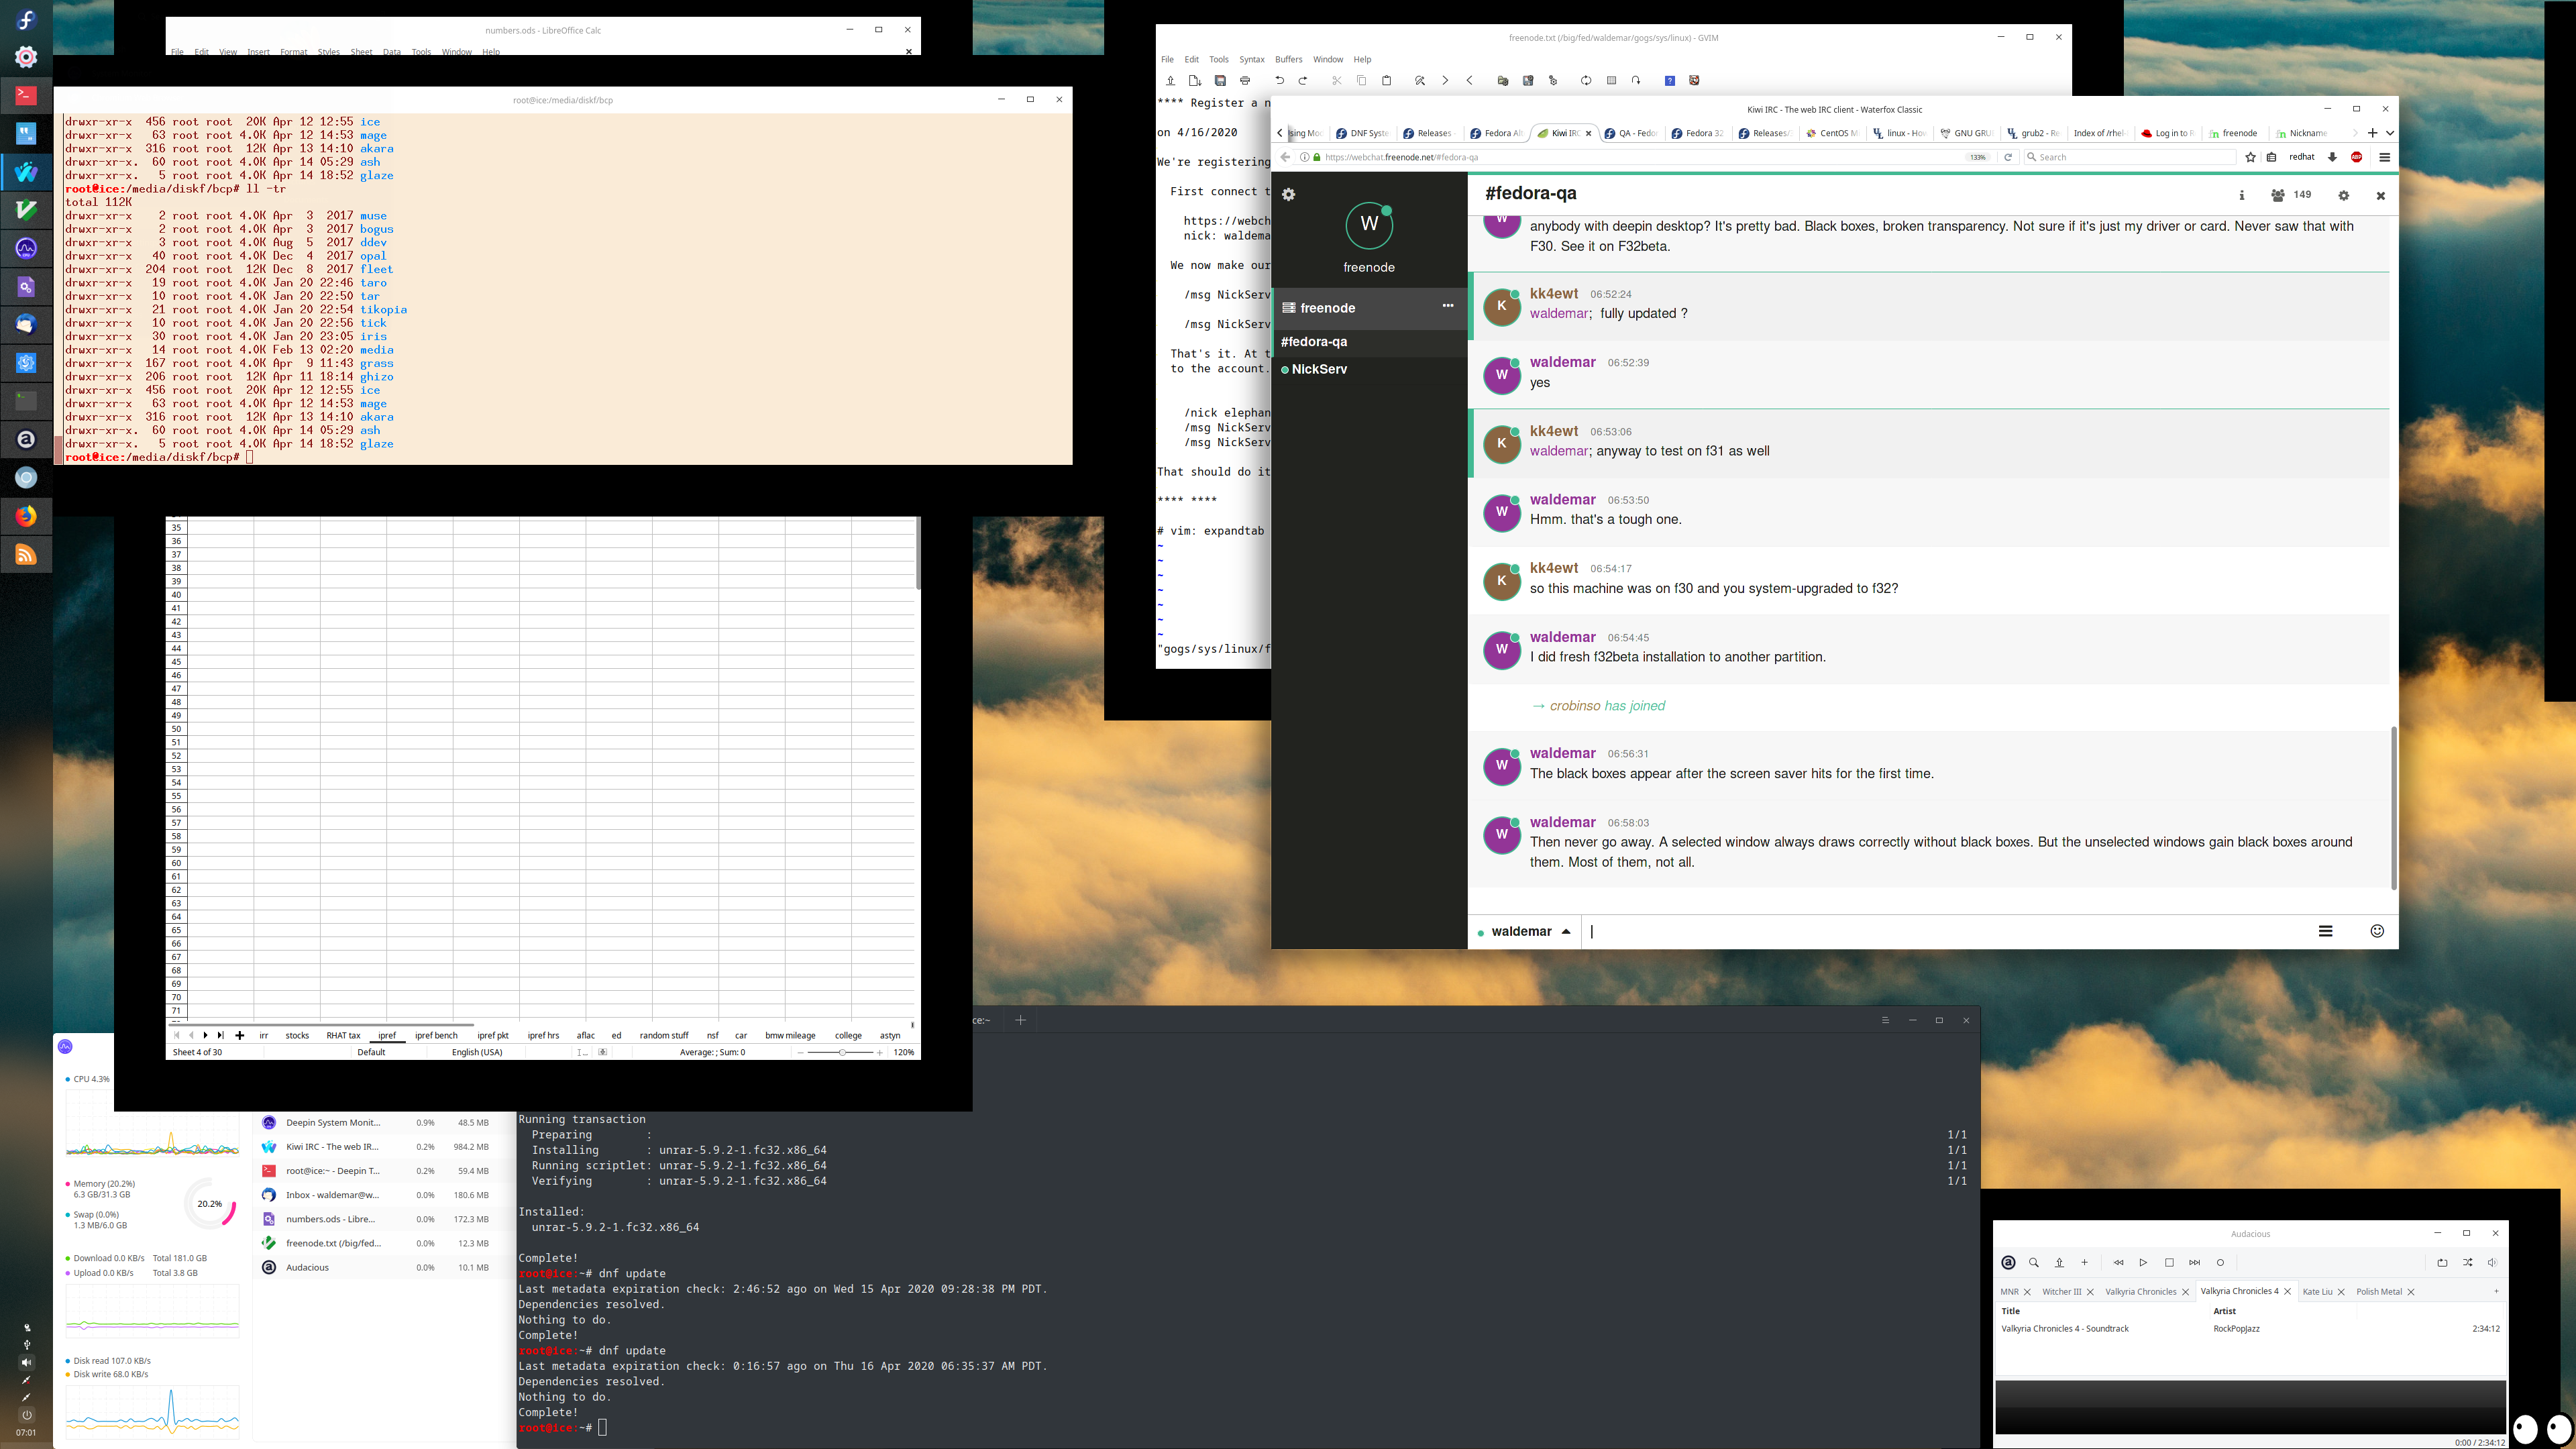The image size is (2576, 1449).
Task: Switch to bmw mileage sheet tab
Action: [790, 1035]
